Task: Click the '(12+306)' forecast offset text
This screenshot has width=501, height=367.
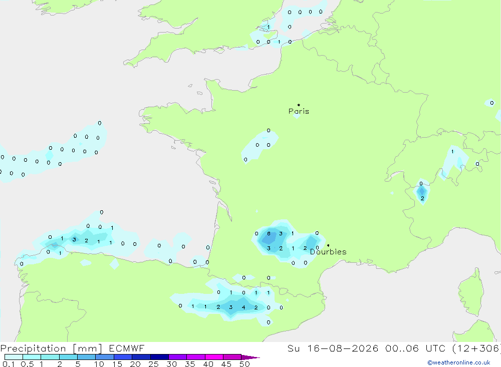Action: point(477,348)
